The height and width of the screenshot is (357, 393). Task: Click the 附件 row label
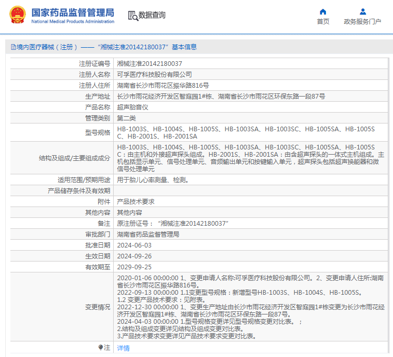pyautogui.click(x=104, y=202)
